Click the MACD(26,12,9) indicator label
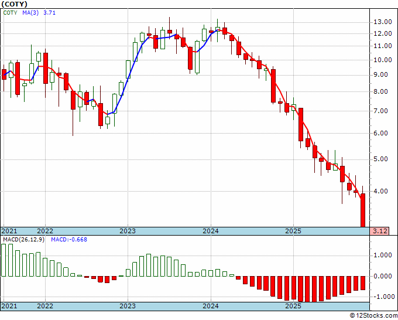Image resolution: width=398 pixels, height=320 pixels. click(23, 240)
